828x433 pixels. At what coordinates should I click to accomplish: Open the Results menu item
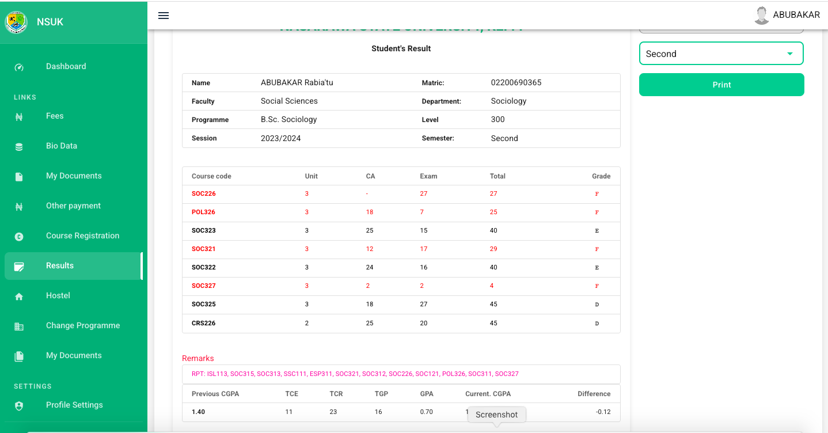[60, 265]
